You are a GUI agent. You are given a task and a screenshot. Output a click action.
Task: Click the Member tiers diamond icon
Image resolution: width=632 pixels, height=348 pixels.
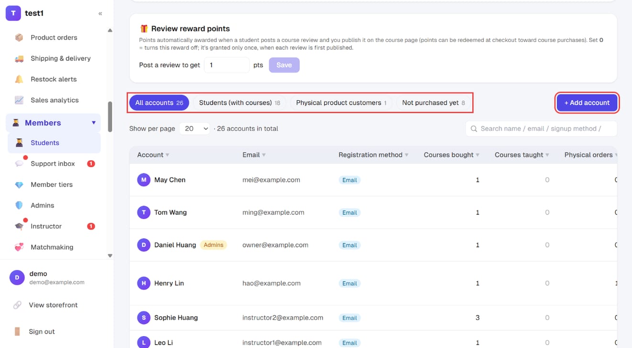pos(19,185)
